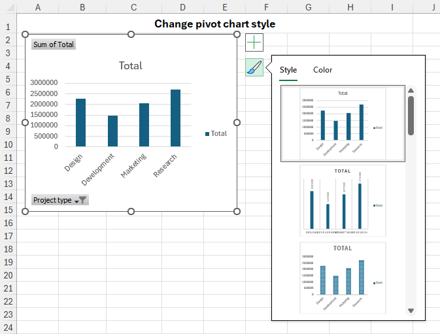Select the first chart style thumbnail
This screenshot has width=440, height=334.
pos(343,124)
